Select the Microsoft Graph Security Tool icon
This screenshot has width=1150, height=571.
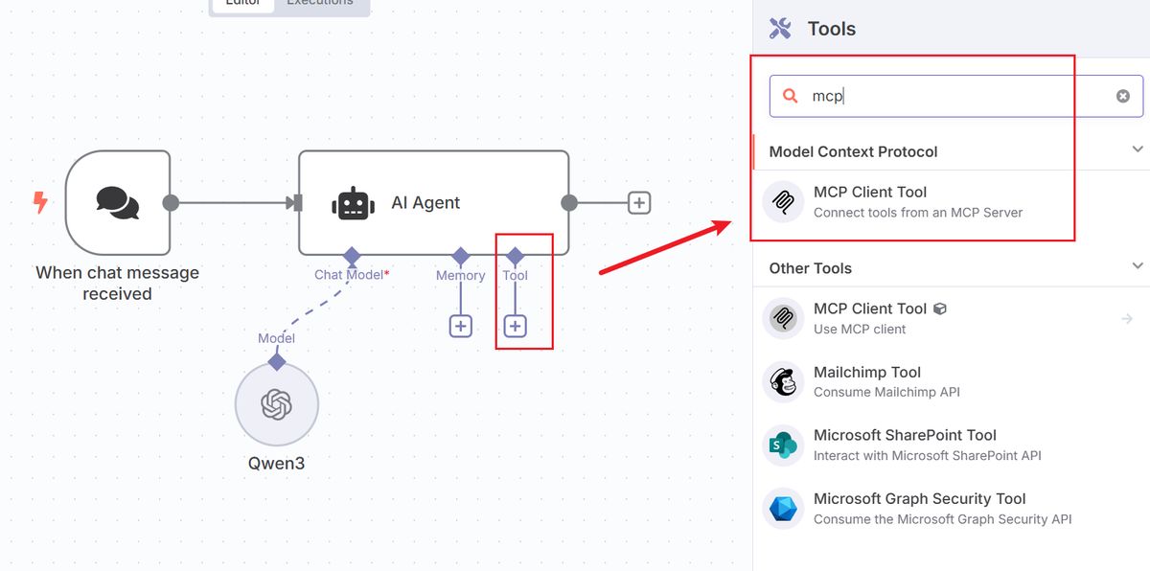783,508
